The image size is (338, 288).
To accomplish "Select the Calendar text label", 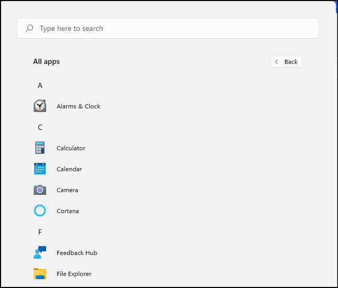I will (69, 169).
